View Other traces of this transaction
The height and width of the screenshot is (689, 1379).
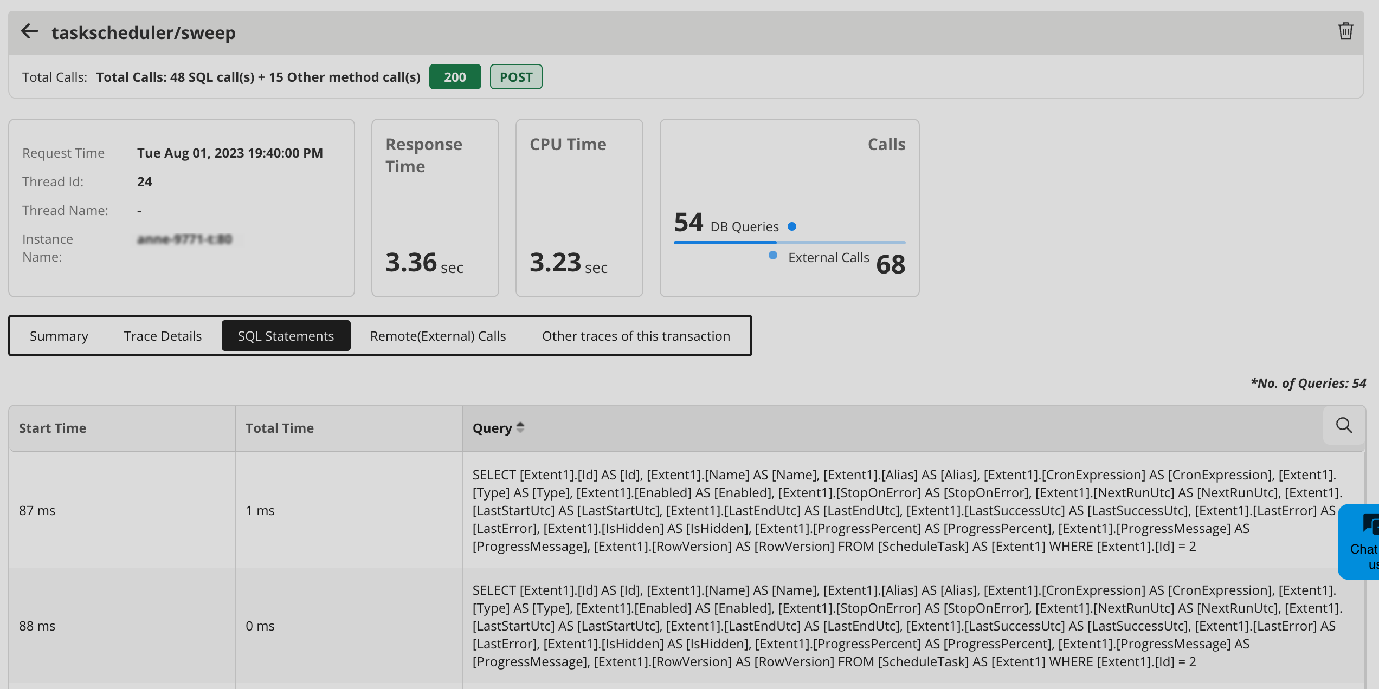pos(636,336)
